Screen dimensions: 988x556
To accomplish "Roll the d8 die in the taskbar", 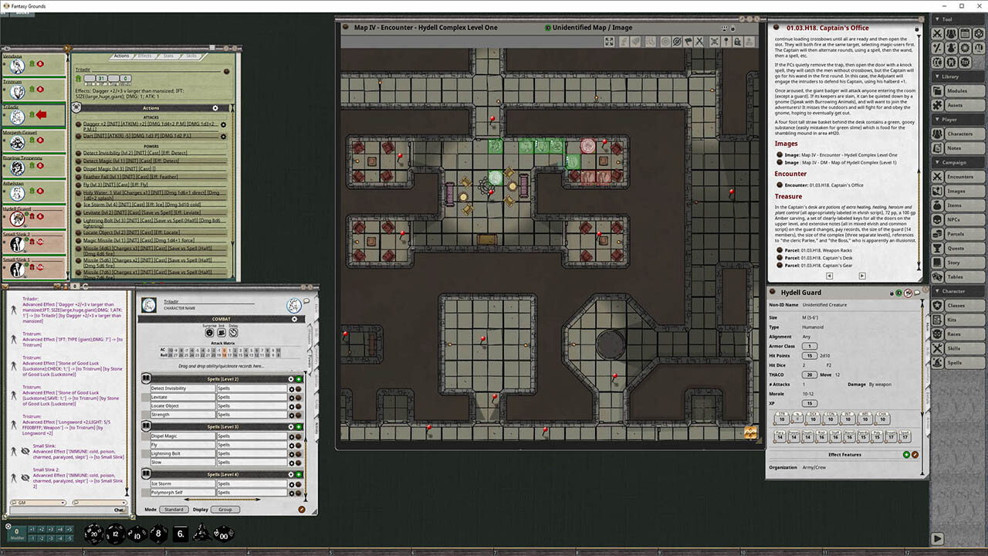I will pos(157,532).
